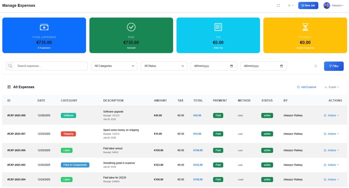Click the Tax card receipt icon
Screen dimensions: 349x188
[x=218, y=27]
